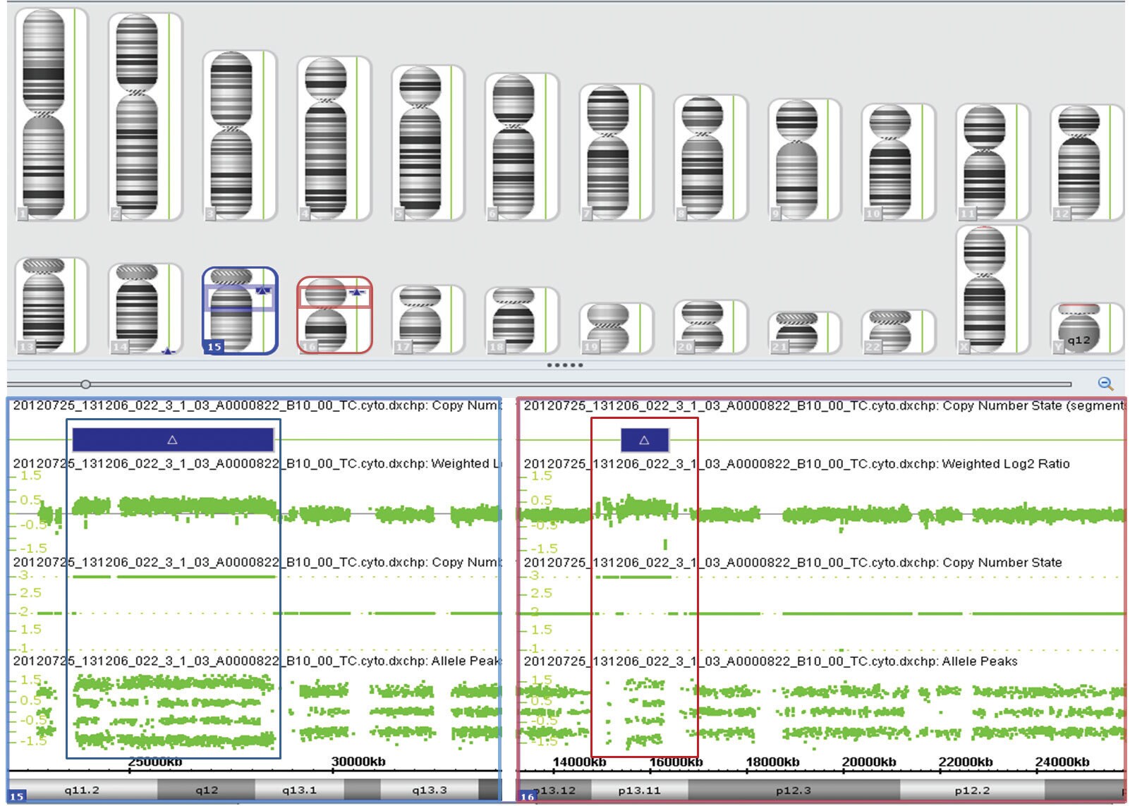This screenshot has width=1130, height=806.
Task: Click the blue gain marker beside chromosome 15
Action: [x=263, y=290]
